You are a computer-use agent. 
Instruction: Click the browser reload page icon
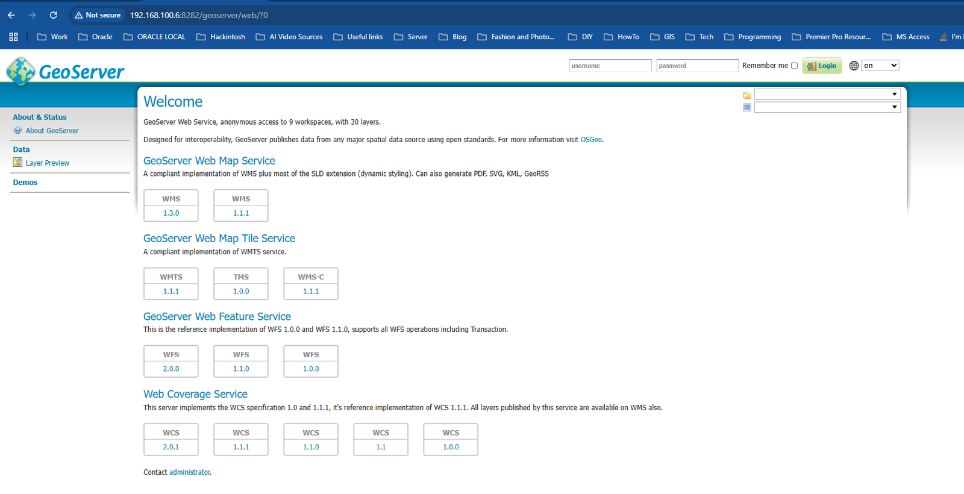(54, 15)
